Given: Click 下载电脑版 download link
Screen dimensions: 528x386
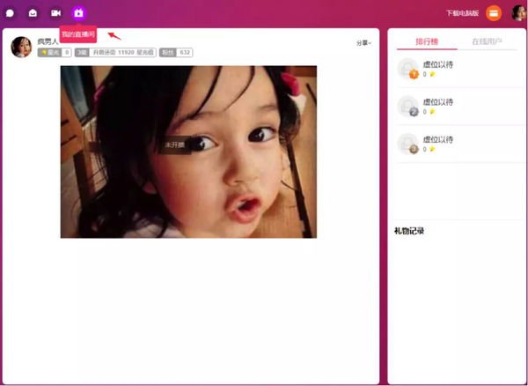Looking at the screenshot, I should coord(462,13).
